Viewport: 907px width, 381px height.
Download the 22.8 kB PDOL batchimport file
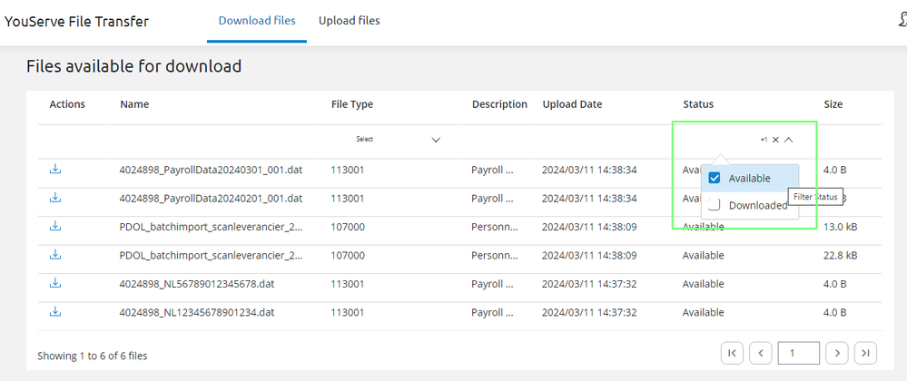click(x=55, y=255)
